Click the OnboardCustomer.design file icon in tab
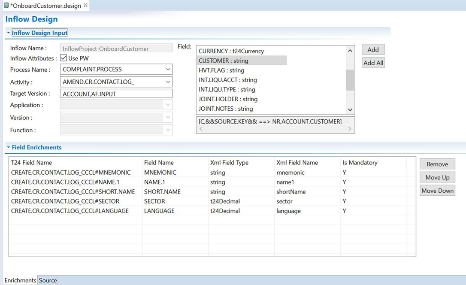 (x=6, y=6)
